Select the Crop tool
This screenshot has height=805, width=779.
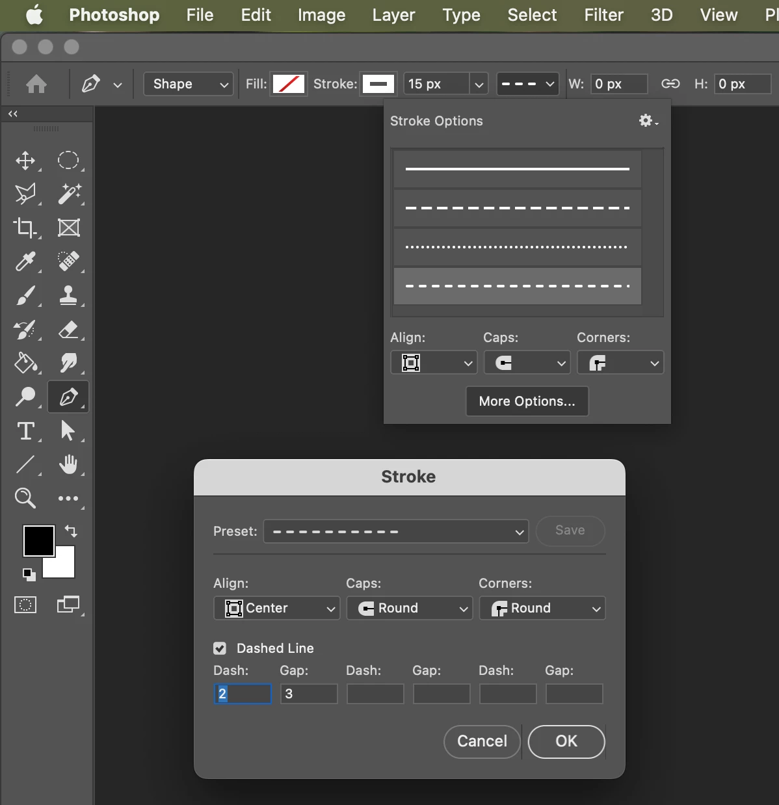(25, 228)
